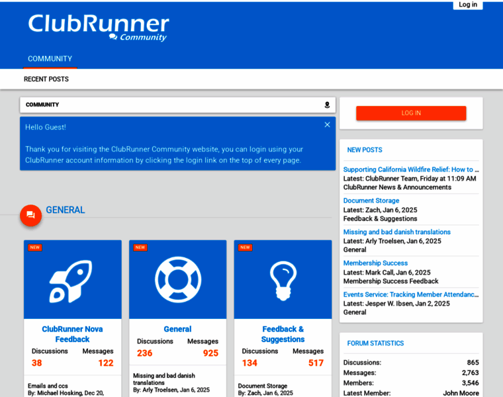
Task: Click the COMMUNITY breadcrumb label
Action: point(42,105)
